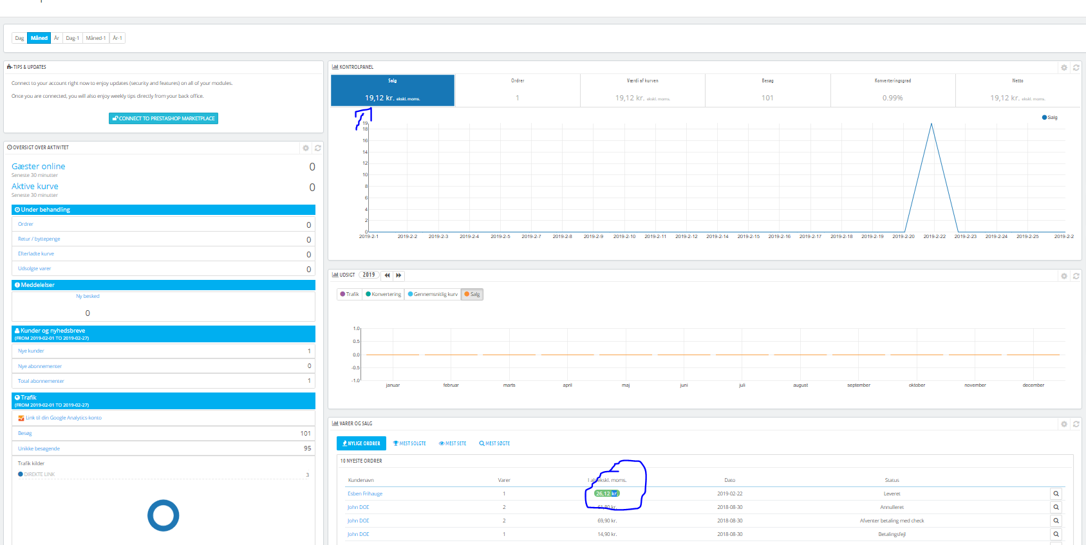
Task: Click the Kundenavn column header
Action: (x=361, y=480)
